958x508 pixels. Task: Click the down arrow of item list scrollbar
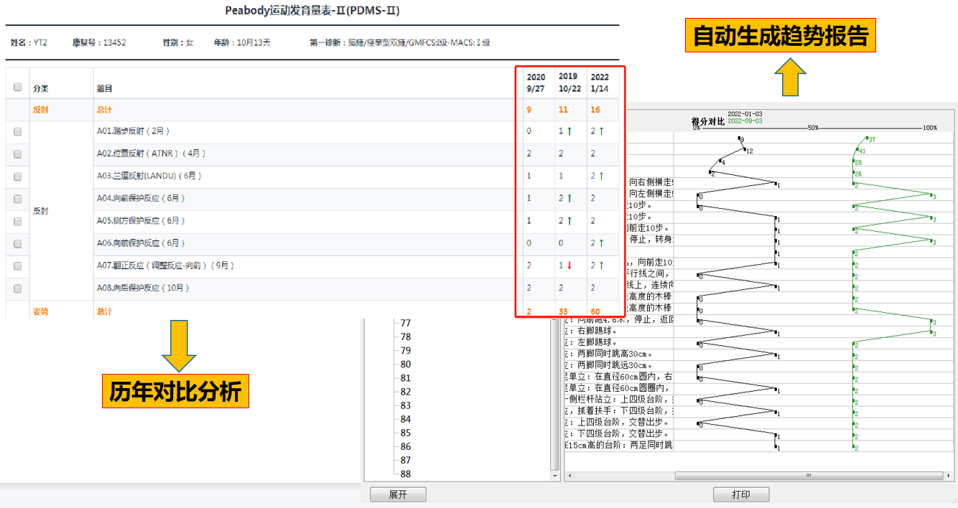tap(554, 475)
